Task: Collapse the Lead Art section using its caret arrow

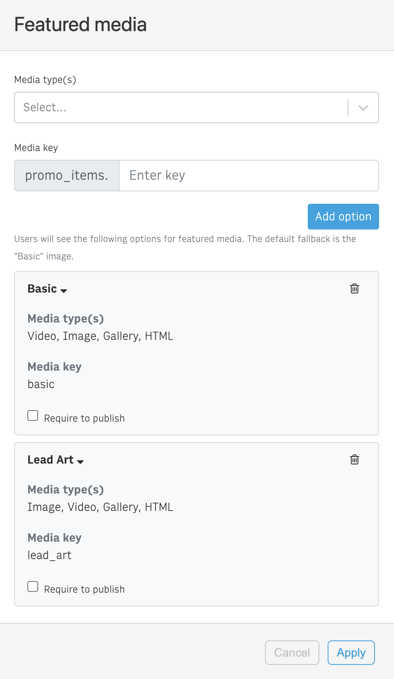Action: [x=80, y=462]
